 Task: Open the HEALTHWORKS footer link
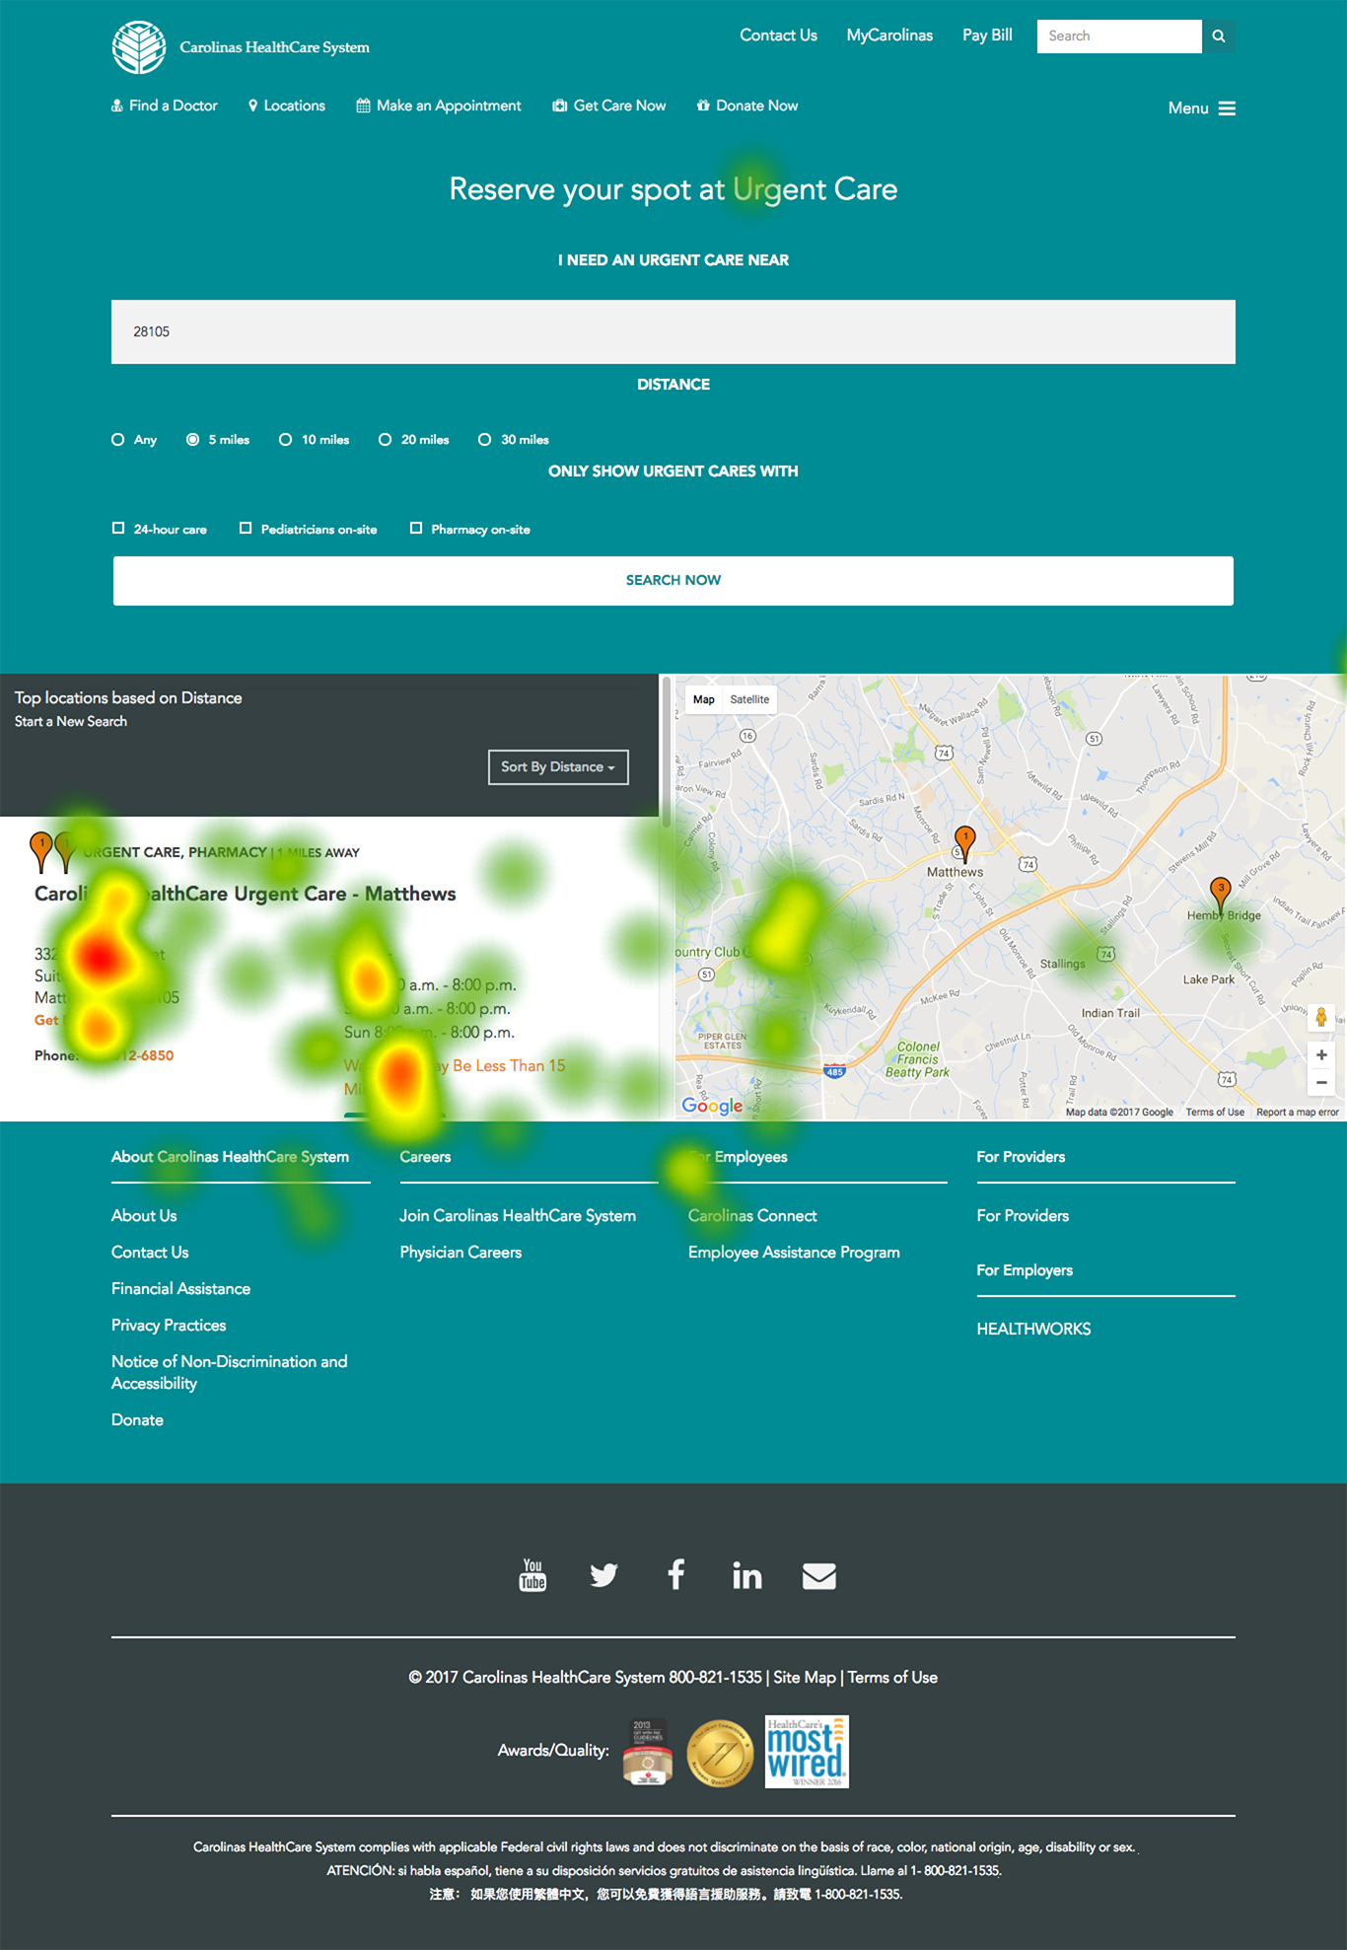[1033, 1330]
